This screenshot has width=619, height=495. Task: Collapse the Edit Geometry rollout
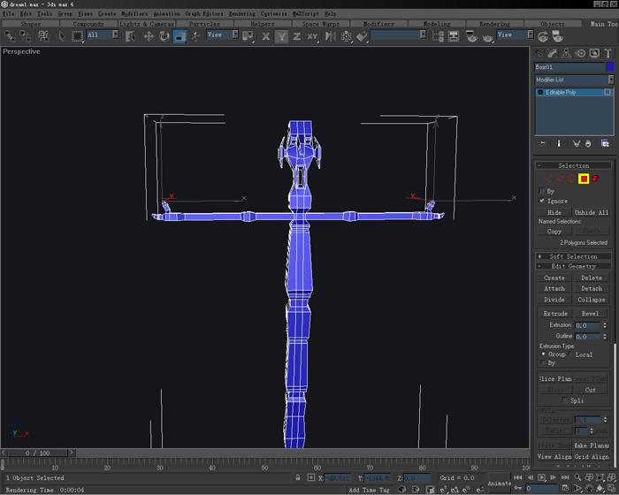coord(574,266)
